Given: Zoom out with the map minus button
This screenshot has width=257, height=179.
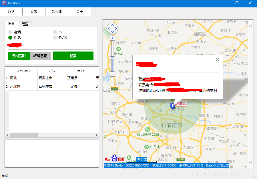Looking at the screenshot, I should click(112, 74).
